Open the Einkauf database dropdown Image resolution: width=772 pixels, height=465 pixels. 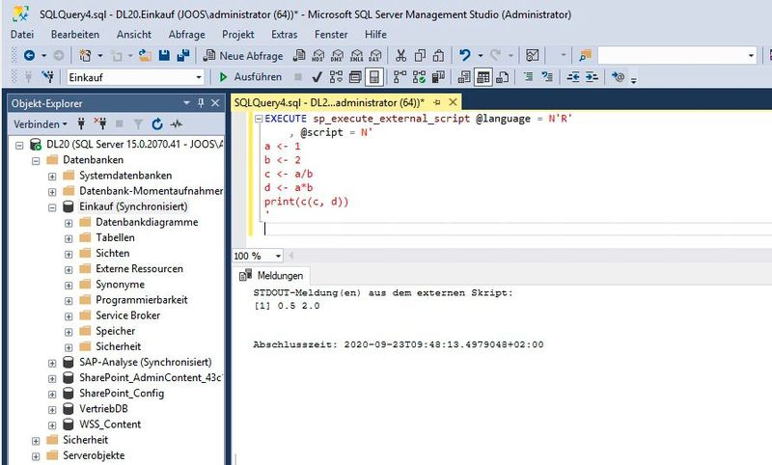(199, 77)
